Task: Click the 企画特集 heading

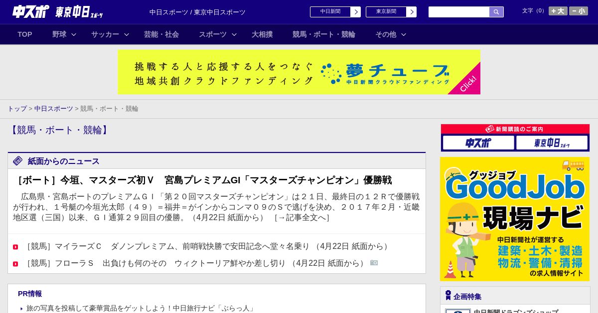Action: pyautogui.click(x=467, y=297)
